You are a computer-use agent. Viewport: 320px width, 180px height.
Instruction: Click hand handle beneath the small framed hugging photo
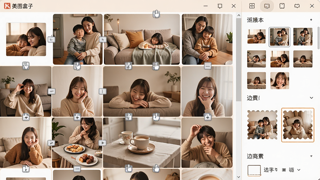(26, 66)
